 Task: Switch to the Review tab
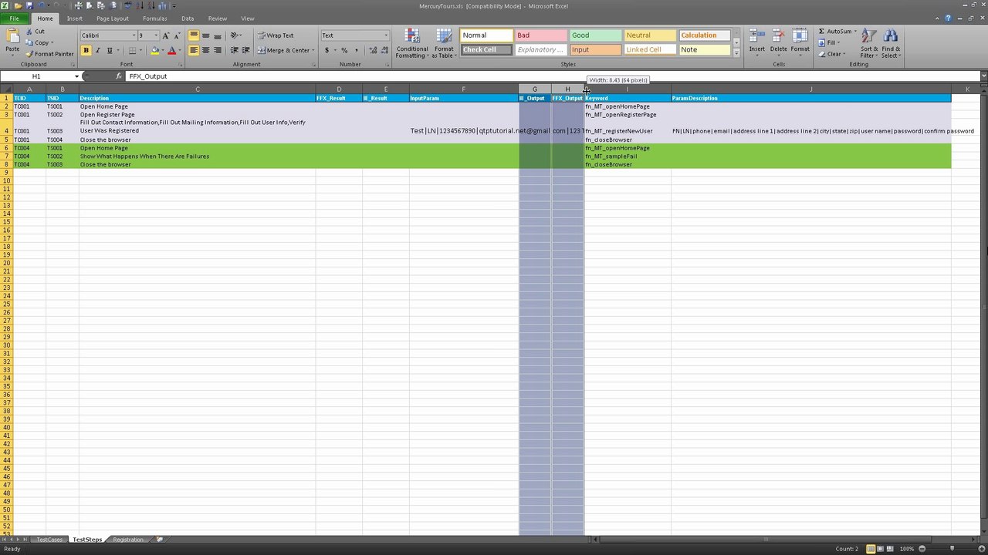point(218,18)
